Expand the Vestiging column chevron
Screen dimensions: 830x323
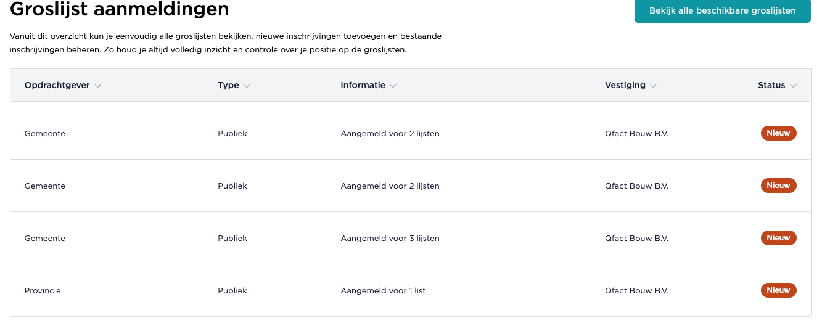[x=653, y=86]
